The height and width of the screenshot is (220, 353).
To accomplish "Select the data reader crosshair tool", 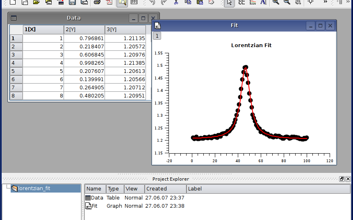I will tap(311, 2).
